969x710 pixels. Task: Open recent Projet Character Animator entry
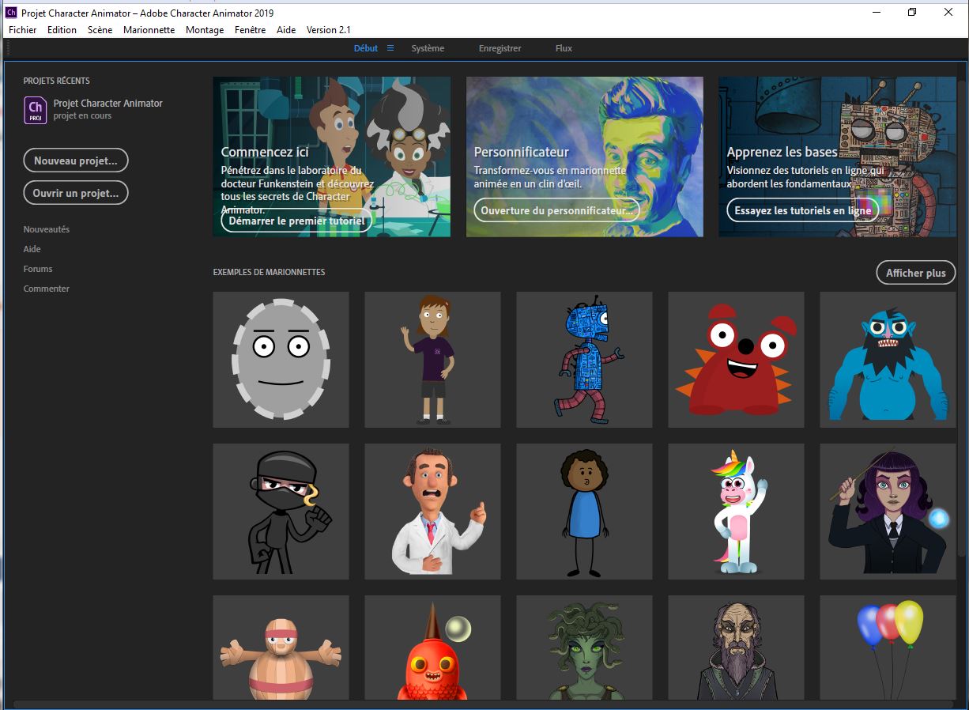point(93,109)
